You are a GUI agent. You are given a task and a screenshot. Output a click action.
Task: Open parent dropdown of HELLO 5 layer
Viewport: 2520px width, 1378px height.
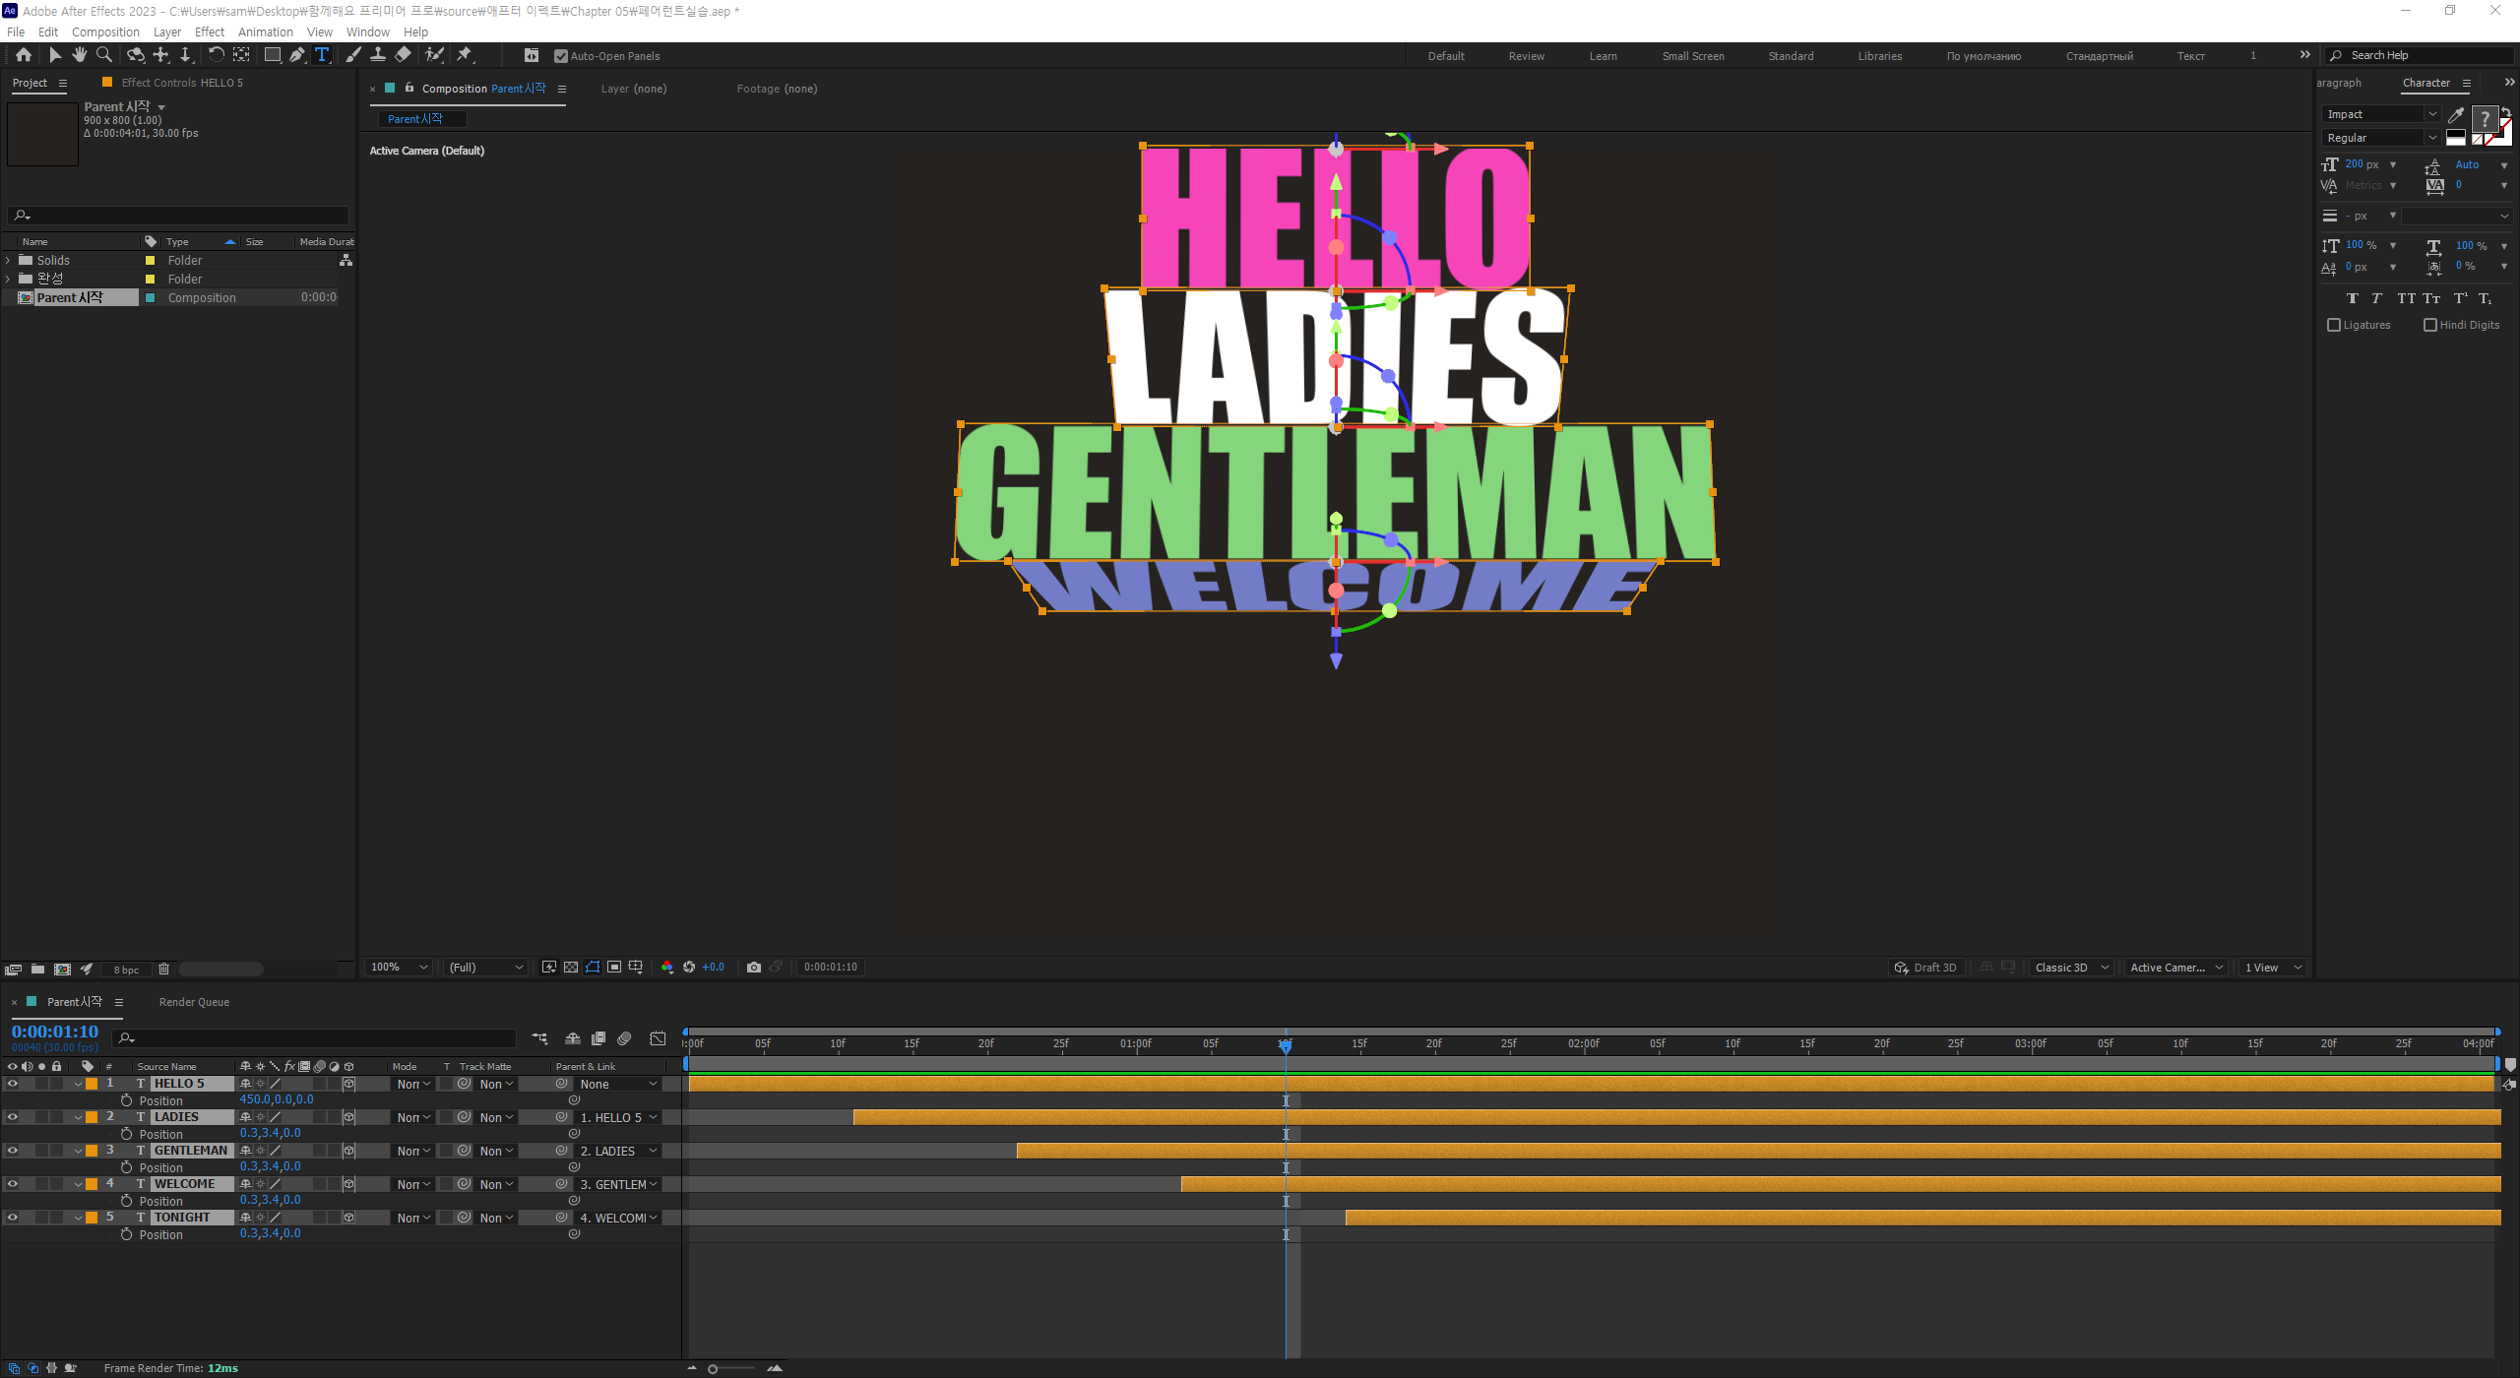click(x=618, y=1084)
